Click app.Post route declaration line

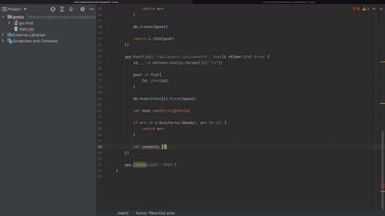coord(197,57)
